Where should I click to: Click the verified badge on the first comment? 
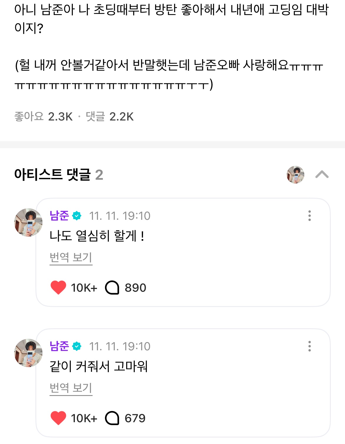pyautogui.click(x=77, y=216)
